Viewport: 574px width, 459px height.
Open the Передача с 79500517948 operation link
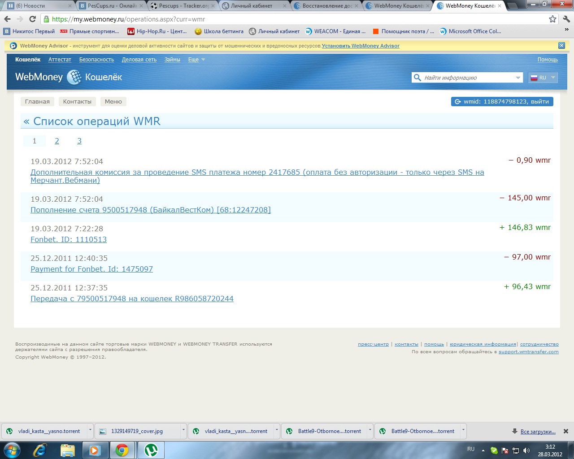coord(132,299)
